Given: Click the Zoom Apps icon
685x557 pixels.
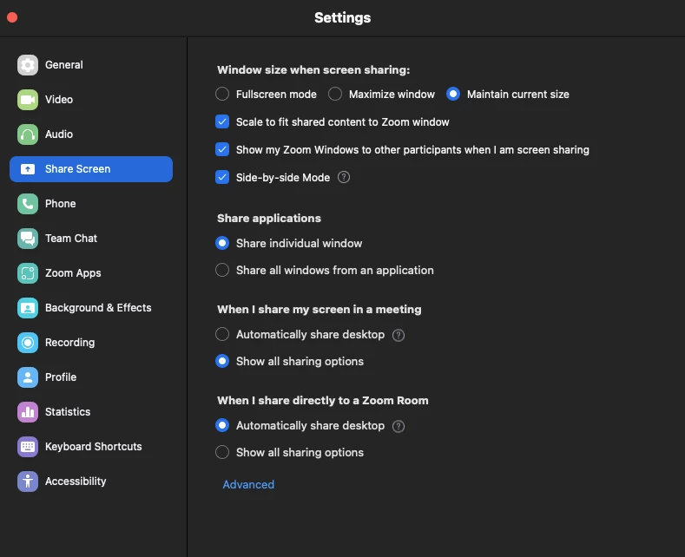Looking at the screenshot, I should (x=28, y=273).
